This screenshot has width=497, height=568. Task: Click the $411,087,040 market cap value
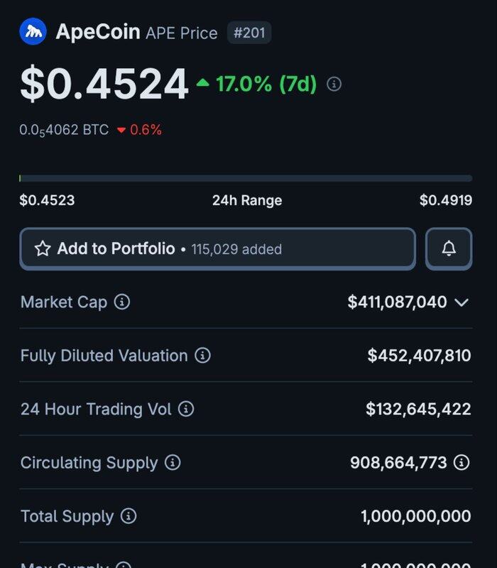(x=397, y=302)
